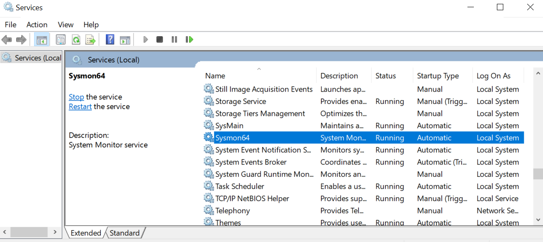Open the Action menu
Image resolution: width=543 pixels, height=242 pixels.
(37, 25)
